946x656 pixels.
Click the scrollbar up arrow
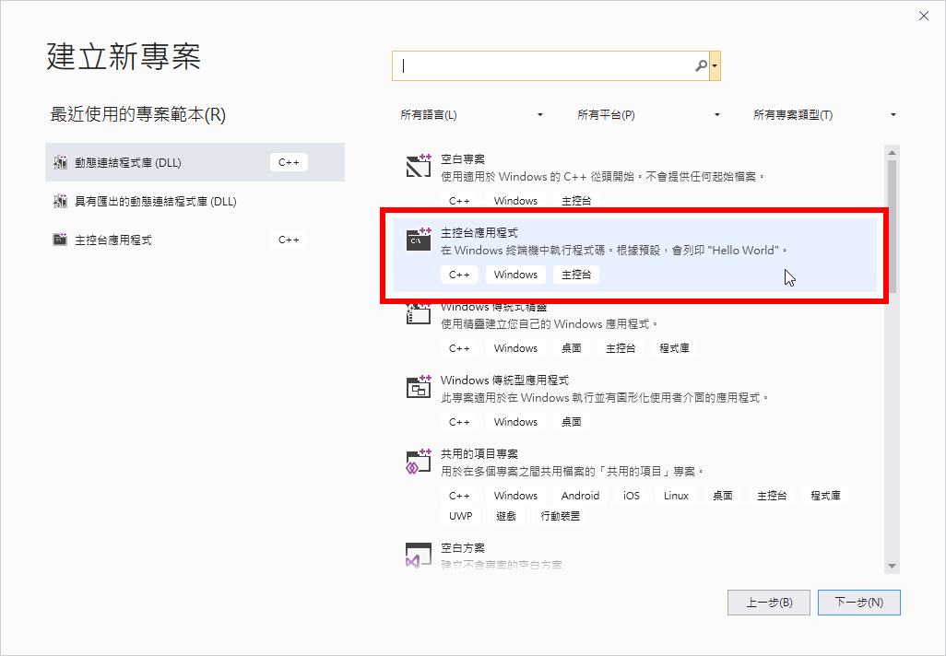(x=892, y=152)
